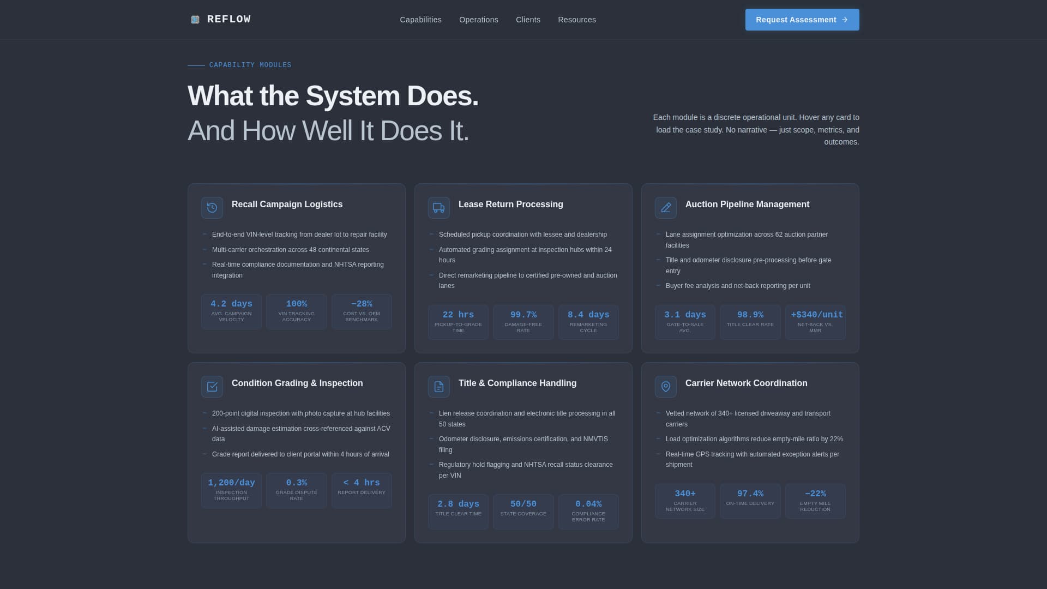Viewport: 1047px width, 589px height.
Task: Click the document icon on Title & Compliance Handling
Action: (439, 387)
